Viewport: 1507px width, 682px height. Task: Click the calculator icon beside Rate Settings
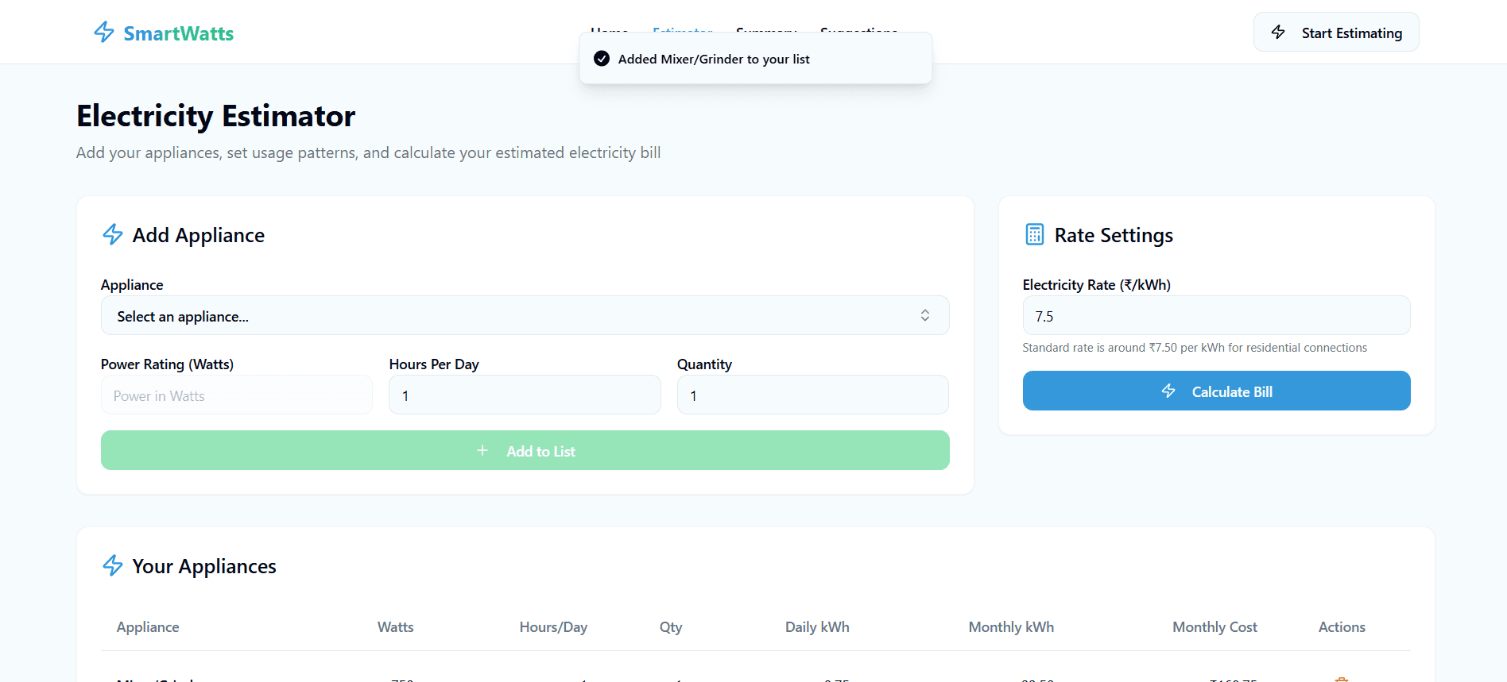pyautogui.click(x=1034, y=235)
